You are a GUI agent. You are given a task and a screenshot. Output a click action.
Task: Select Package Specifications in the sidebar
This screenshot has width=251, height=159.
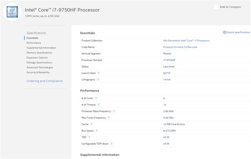pos(39,63)
